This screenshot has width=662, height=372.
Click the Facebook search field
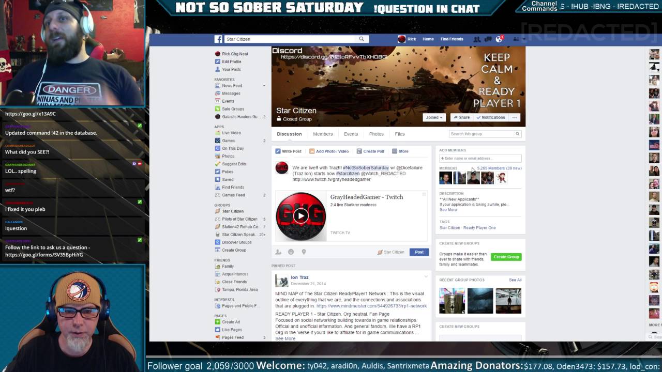290,39
